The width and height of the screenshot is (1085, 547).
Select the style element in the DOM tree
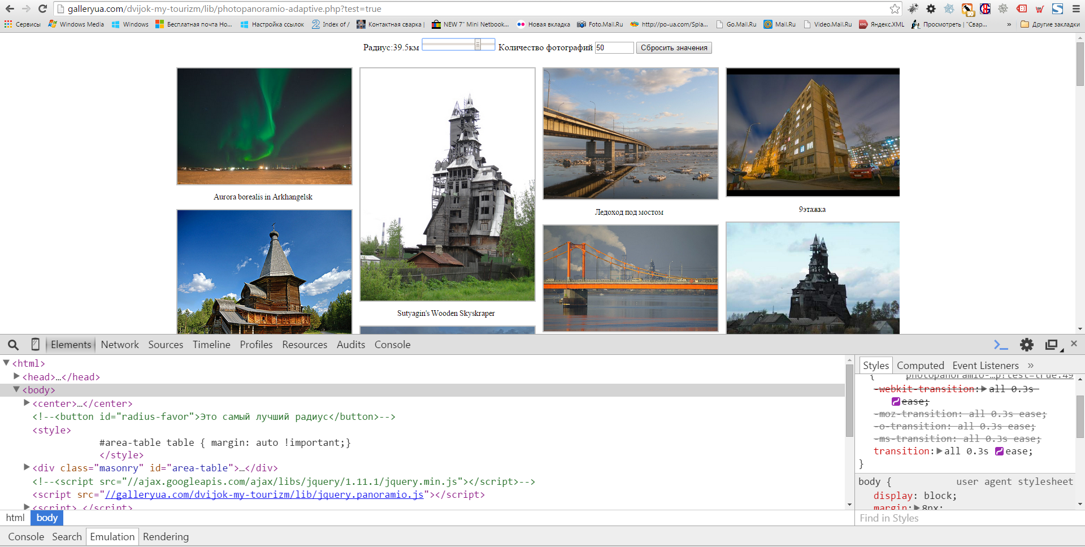point(52,430)
